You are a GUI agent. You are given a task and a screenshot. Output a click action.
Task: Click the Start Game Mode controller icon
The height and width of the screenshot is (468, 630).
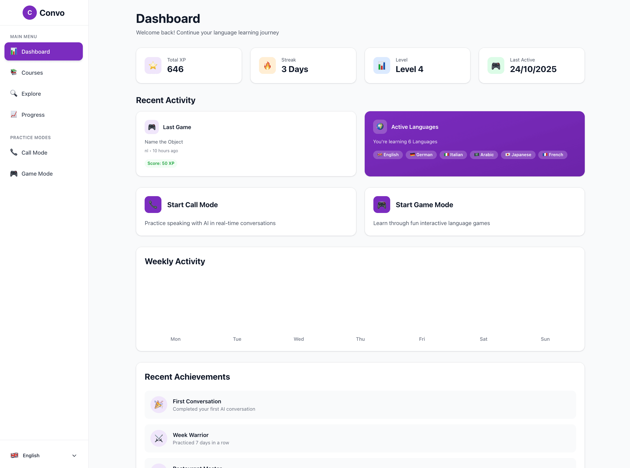382,204
